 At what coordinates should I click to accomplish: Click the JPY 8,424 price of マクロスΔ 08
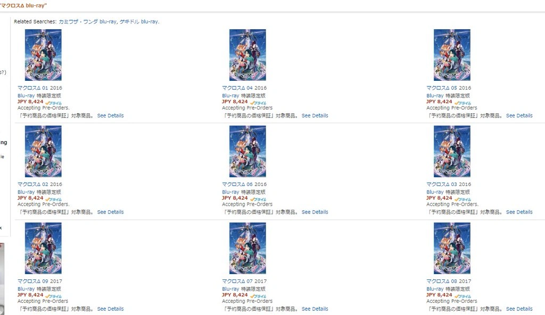[x=439, y=295]
